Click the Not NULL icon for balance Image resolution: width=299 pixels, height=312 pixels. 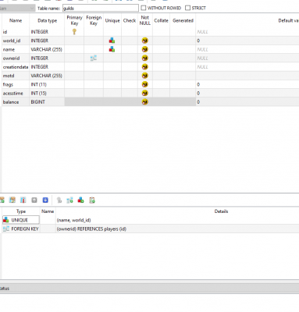point(145,102)
